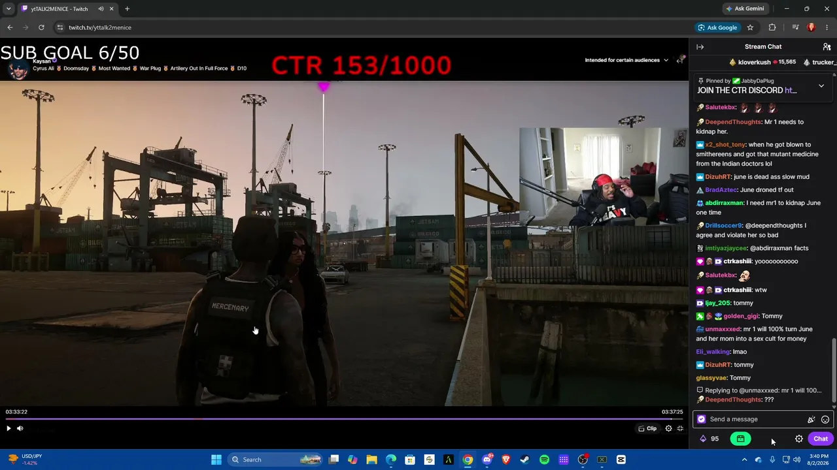This screenshot has width=837, height=470.
Task: Click the JOIN THE CTR DISCORD pinned link
Action: pos(747,91)
